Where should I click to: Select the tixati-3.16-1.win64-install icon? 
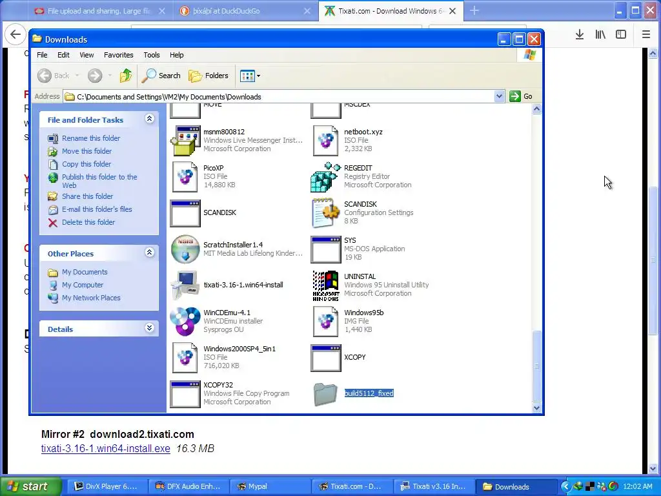coord(185,285)
